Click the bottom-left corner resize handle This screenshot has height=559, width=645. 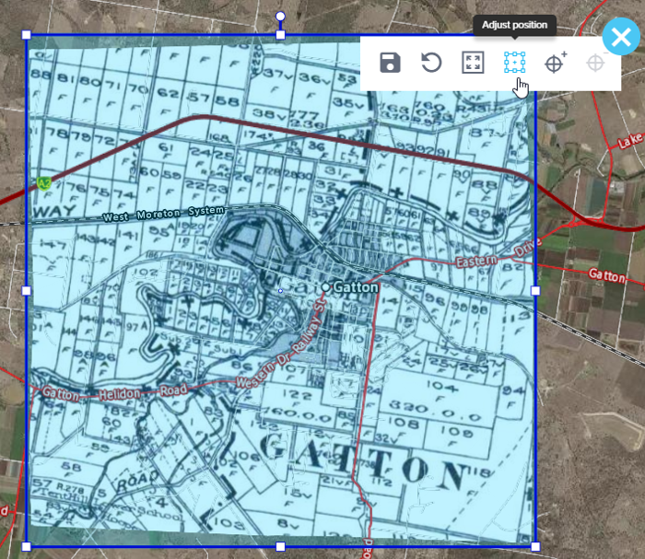27,546
